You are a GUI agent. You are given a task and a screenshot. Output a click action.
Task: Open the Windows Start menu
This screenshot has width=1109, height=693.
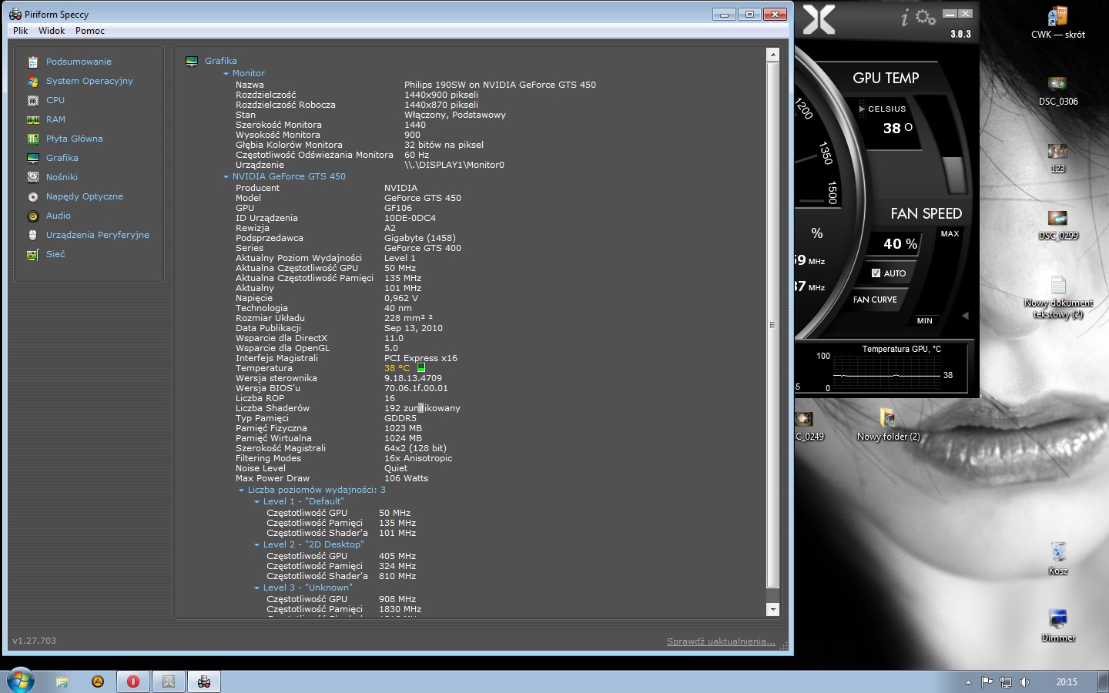pos(21,681)
